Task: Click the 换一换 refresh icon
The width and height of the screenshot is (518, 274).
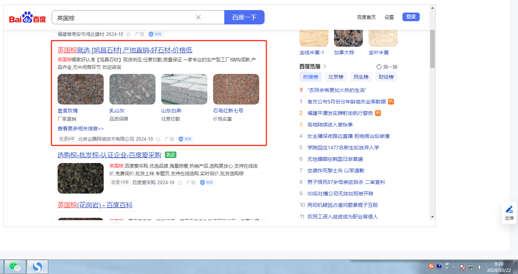Action: click(379, 67)
